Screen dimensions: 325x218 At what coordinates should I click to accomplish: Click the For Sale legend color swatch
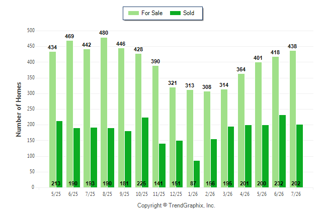point(133,13)
